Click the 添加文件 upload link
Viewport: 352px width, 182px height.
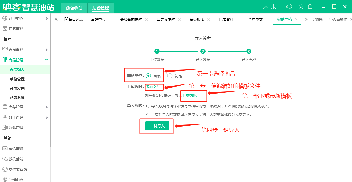coord(153,87)
